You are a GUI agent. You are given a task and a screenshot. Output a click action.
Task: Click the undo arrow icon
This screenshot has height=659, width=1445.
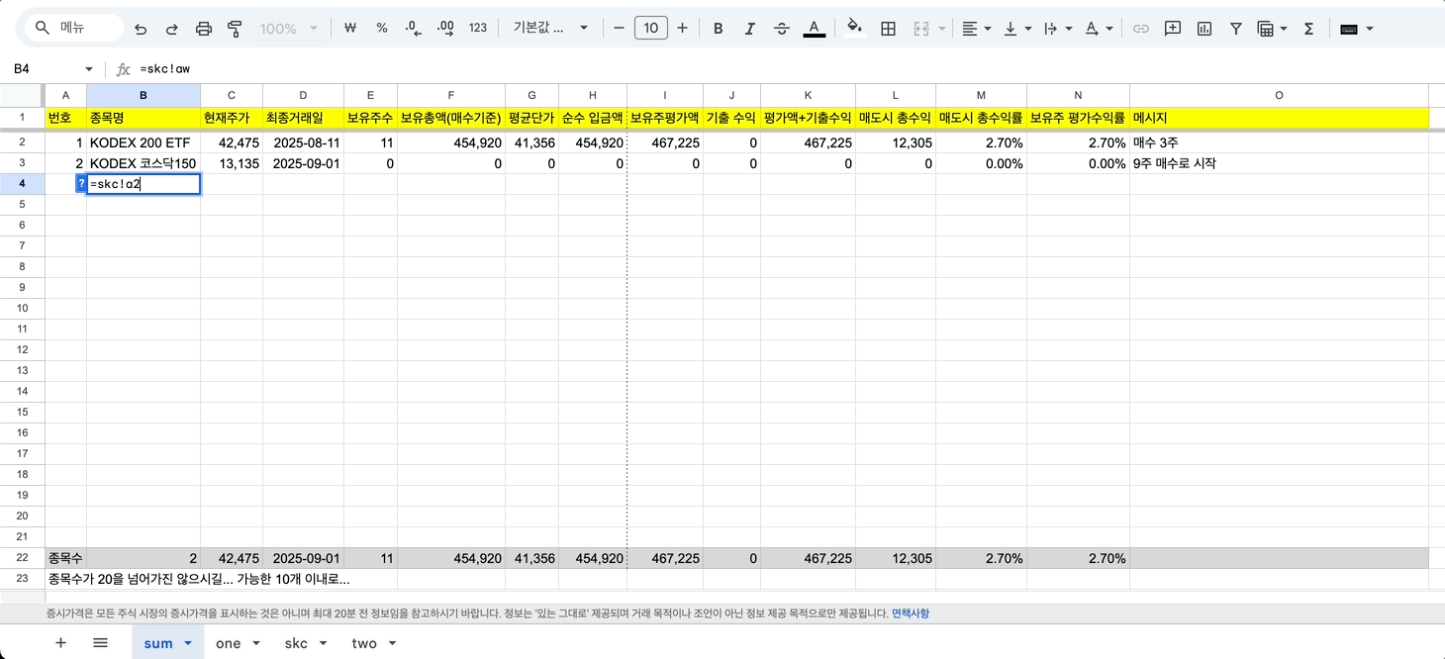(x=141, y=29)
